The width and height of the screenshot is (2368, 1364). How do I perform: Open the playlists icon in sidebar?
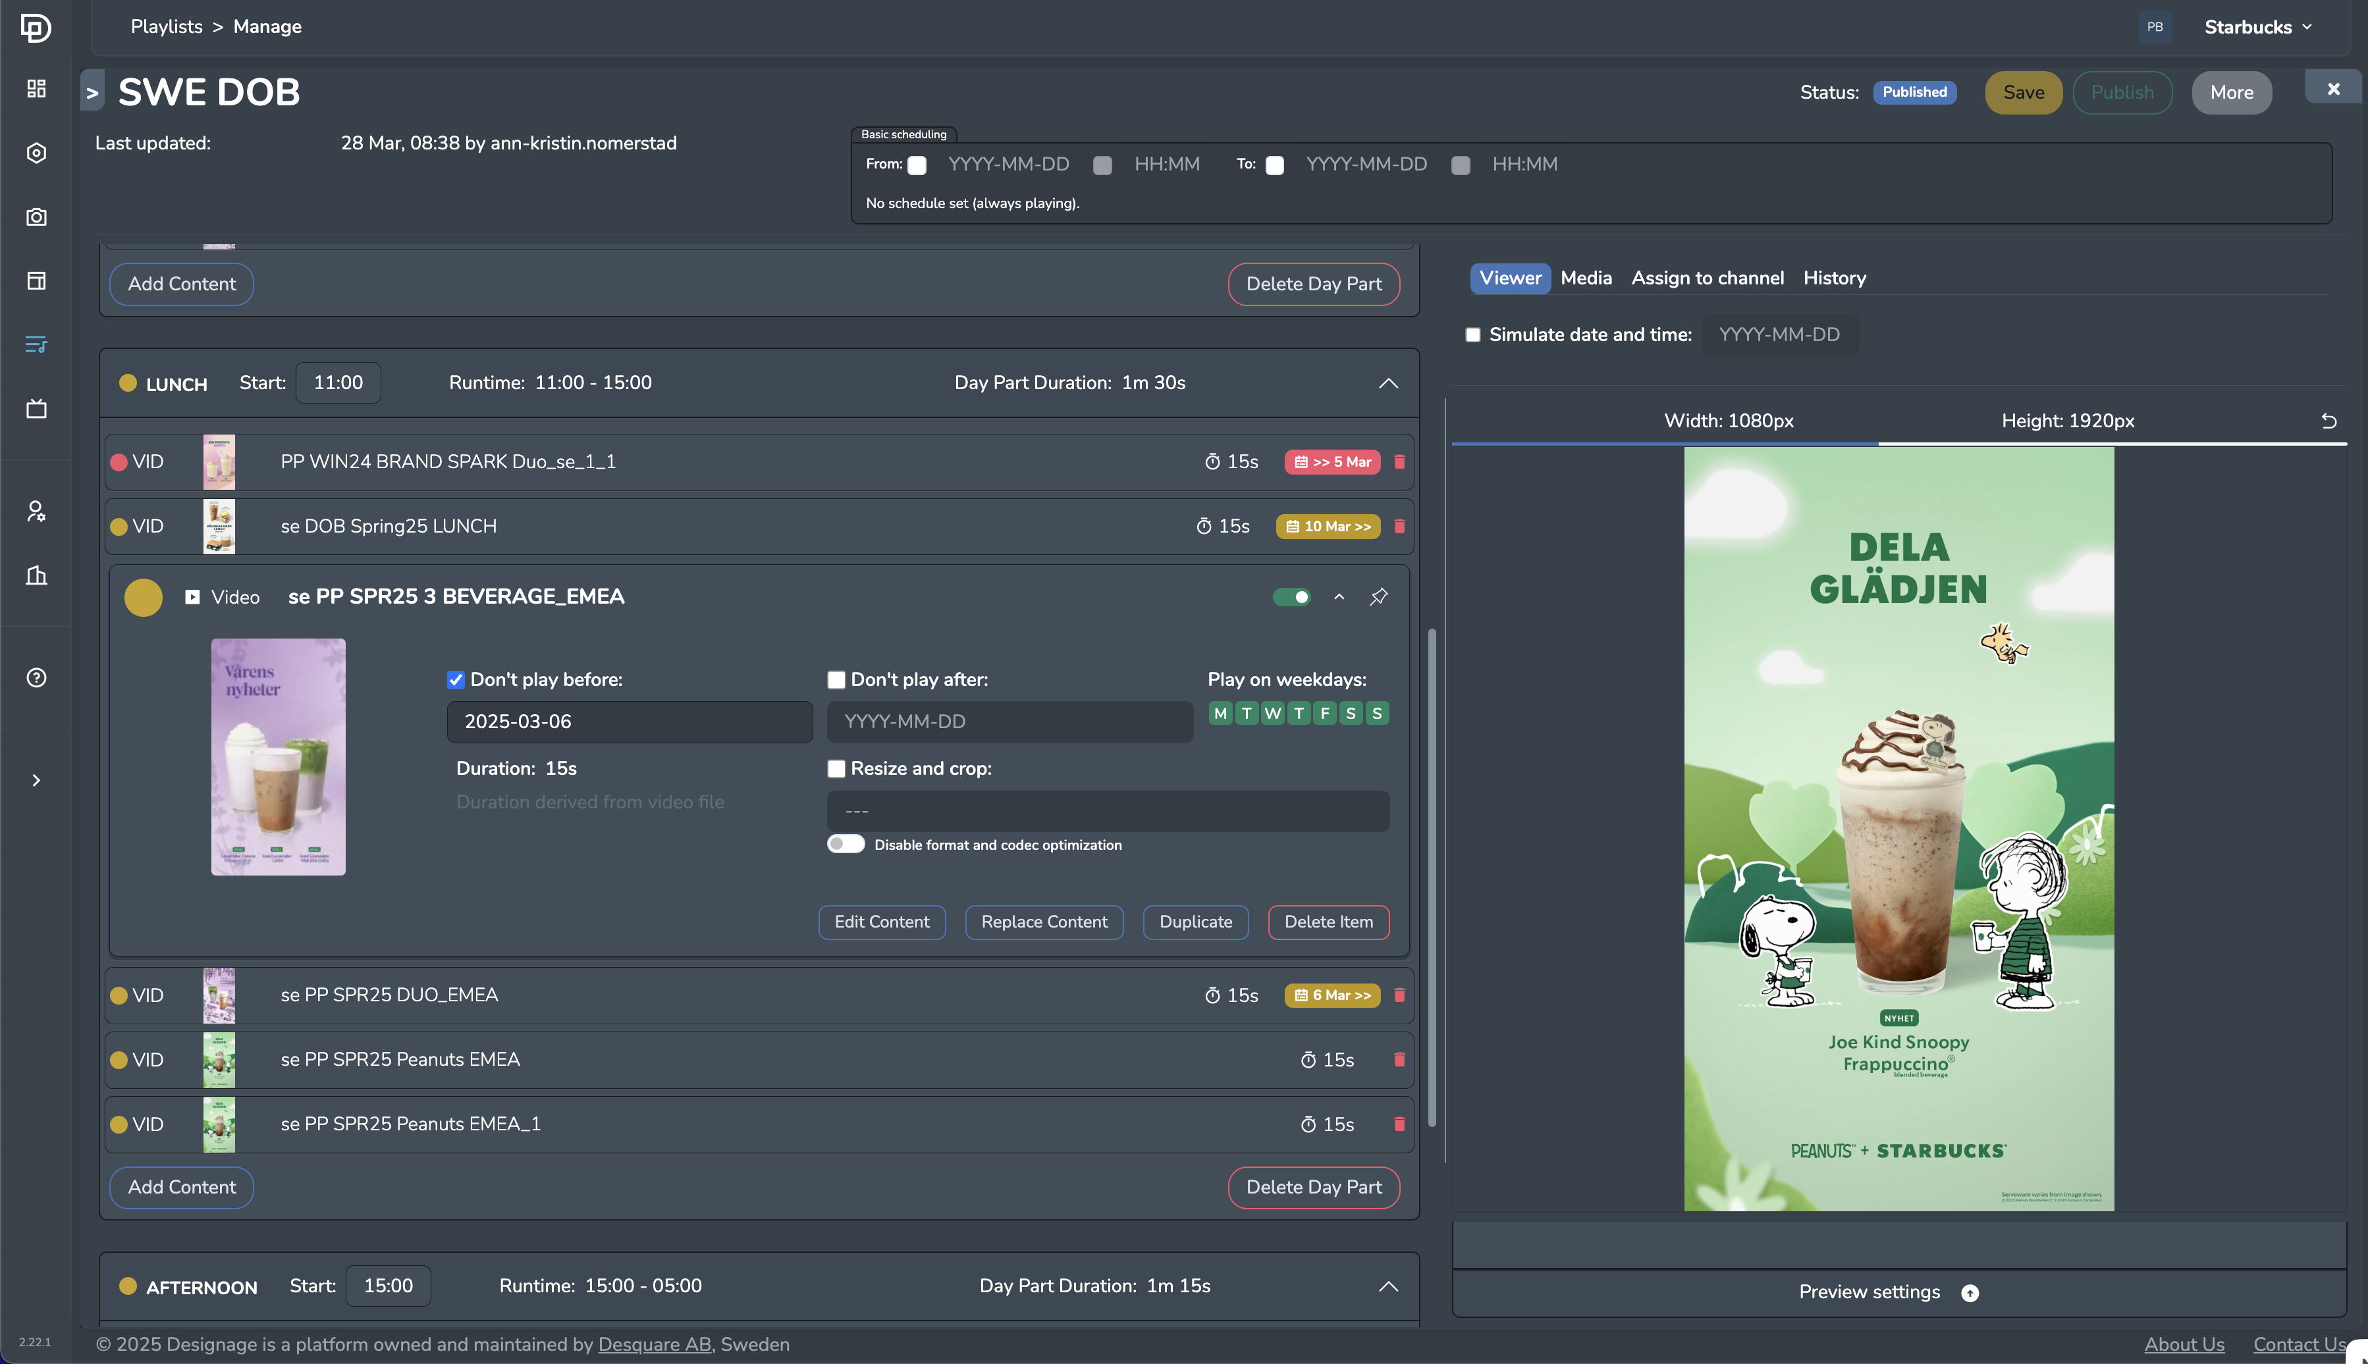(x=36, y=345)
